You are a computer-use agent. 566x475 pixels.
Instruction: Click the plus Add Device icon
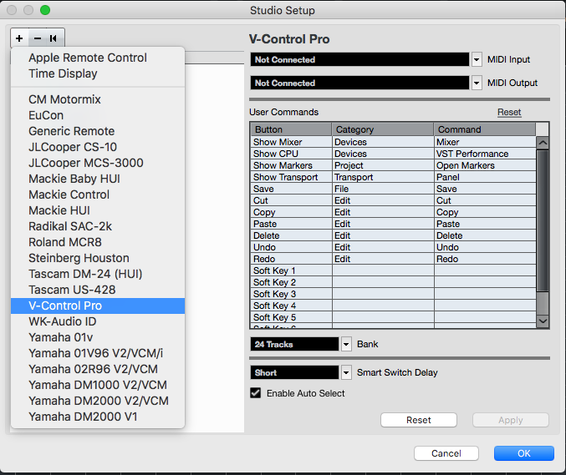pos(19,38)
